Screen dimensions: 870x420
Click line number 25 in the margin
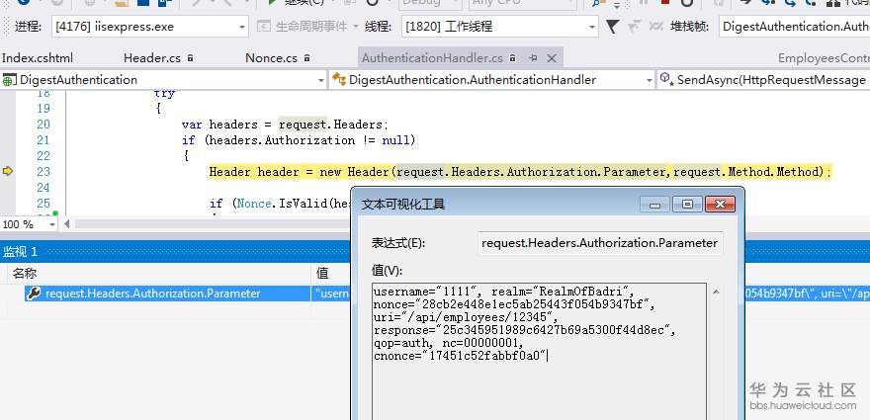point(43,204)
